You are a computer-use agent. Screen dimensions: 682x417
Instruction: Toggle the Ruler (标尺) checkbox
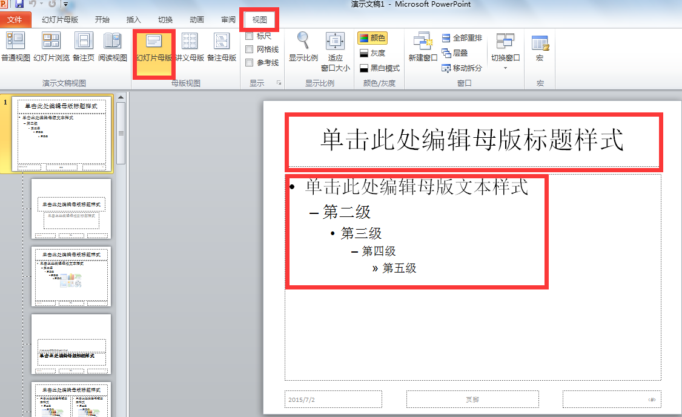click(249, 36)
